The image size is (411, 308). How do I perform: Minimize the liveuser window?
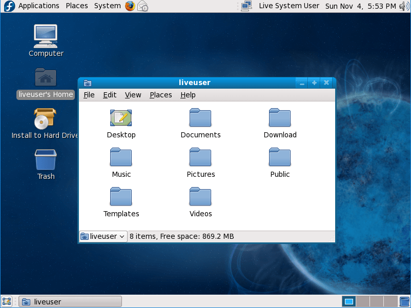[x=302, y=84]
